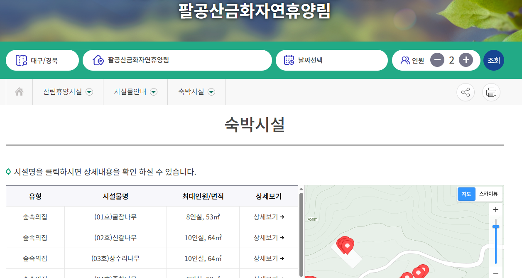Click the 10인실, 64㎡ cell for 상수리나무
The width and height of the screenshot is (522, 278).
coord(203,258)
